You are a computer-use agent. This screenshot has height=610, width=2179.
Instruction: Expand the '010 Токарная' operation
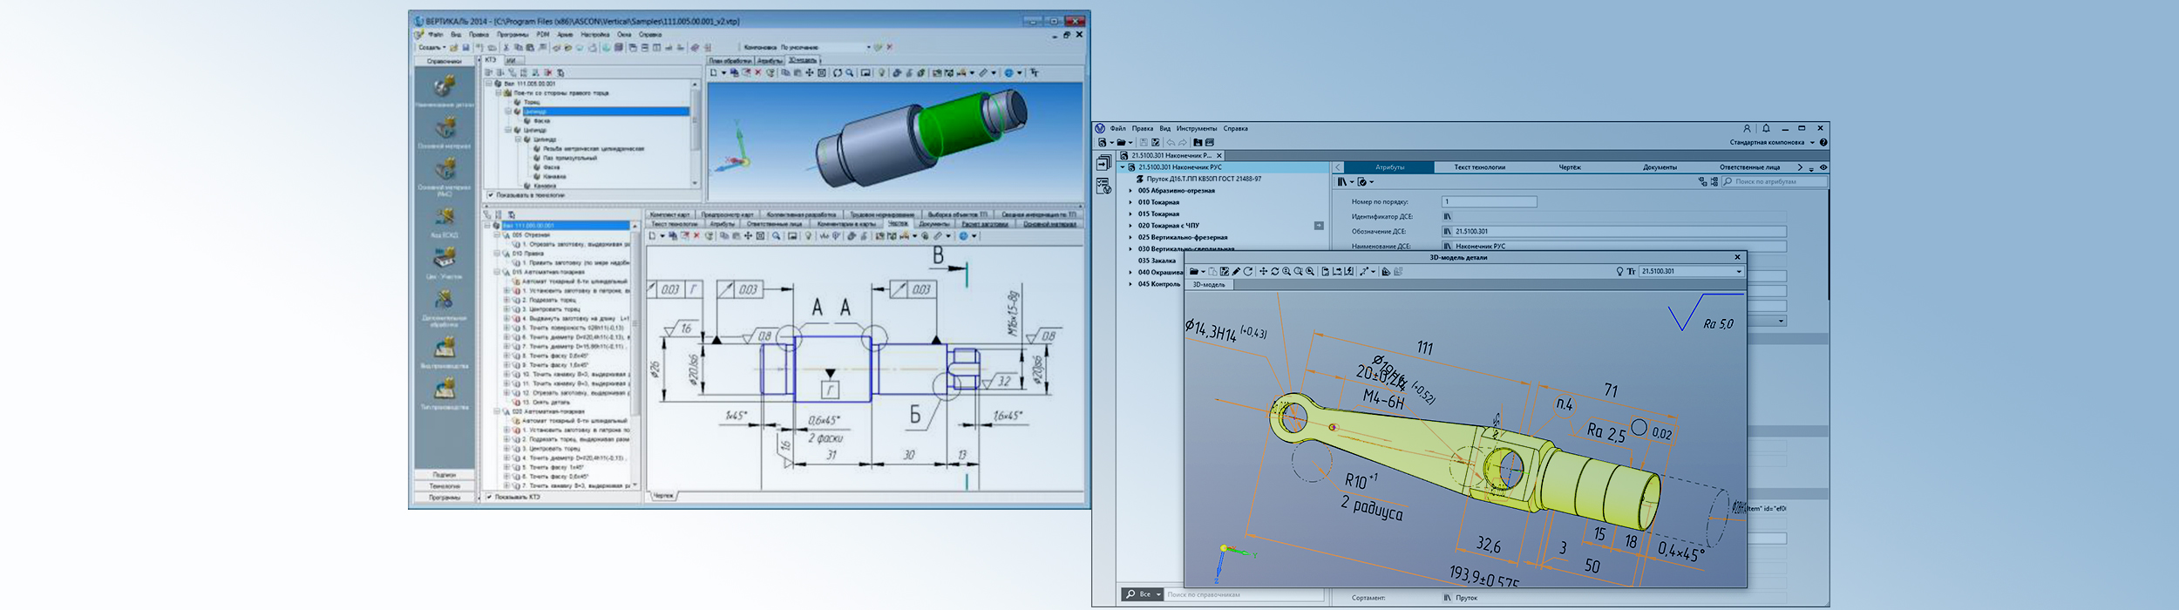click(1130, 202)
